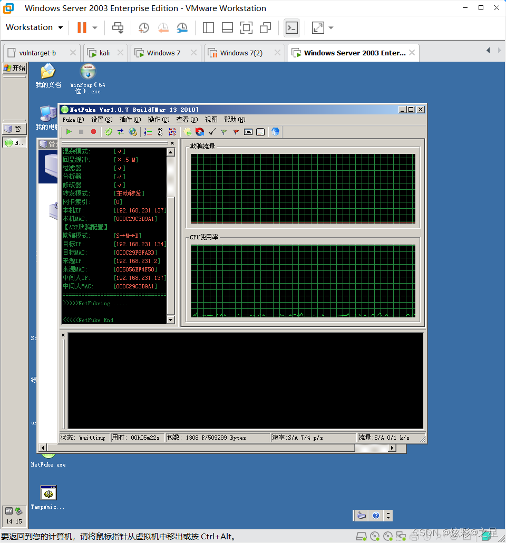The width and height of the screenshot is (506, 543).
Task: Open the Workstation dropdown menu
Action: 34,27
